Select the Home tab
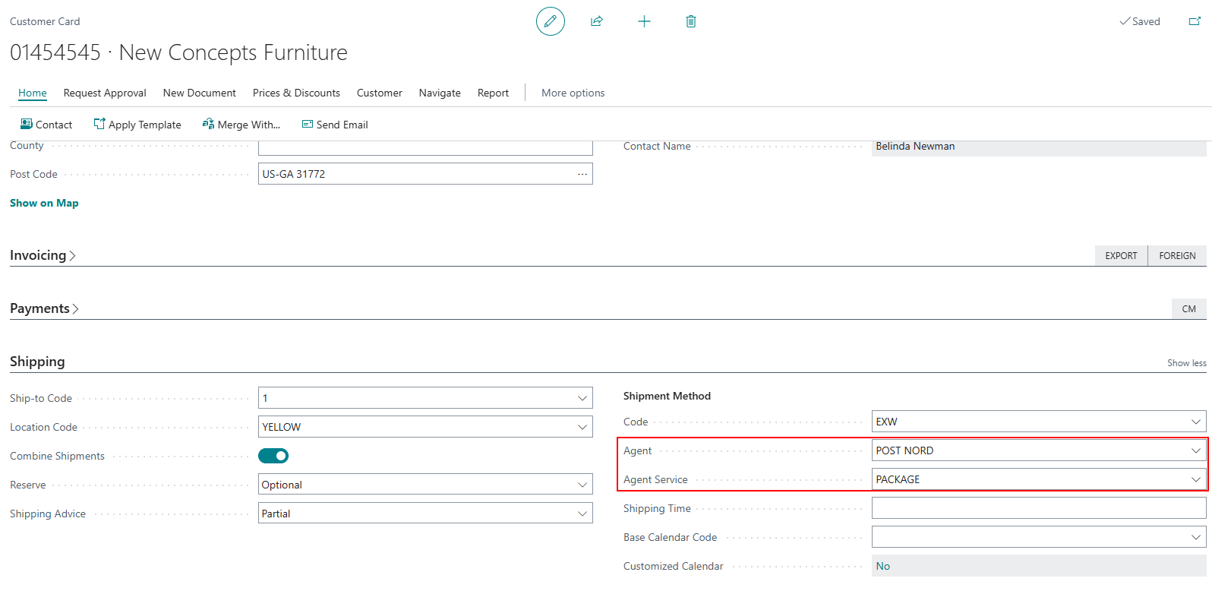This screenshot has height=591, width=1212. [33, 93]
